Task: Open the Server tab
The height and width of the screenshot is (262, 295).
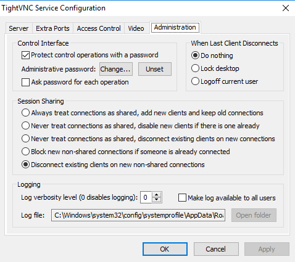Action: pos(19,28)
